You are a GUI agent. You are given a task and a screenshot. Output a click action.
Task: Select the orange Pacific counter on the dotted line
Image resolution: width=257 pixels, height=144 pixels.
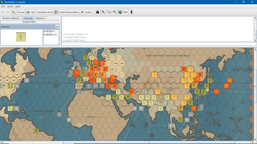[216, 91]
